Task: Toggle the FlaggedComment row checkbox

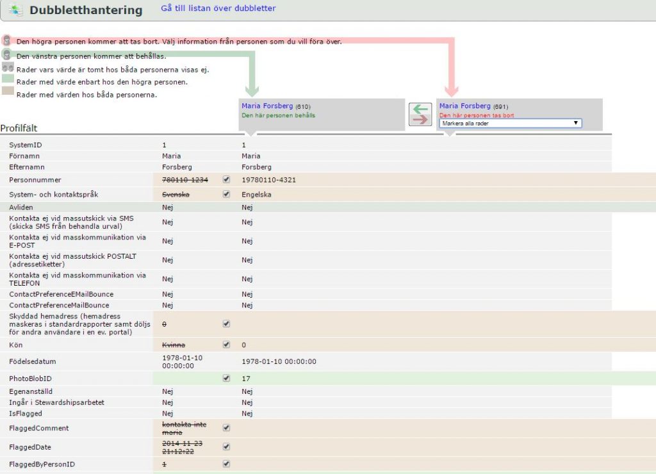Action: coord(226,428)
